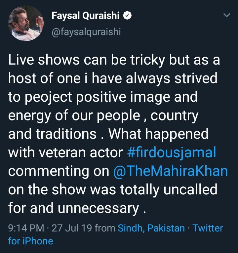
Task: Open the Sindh, Pakistan location link
Action: click(x=151, y=228)
